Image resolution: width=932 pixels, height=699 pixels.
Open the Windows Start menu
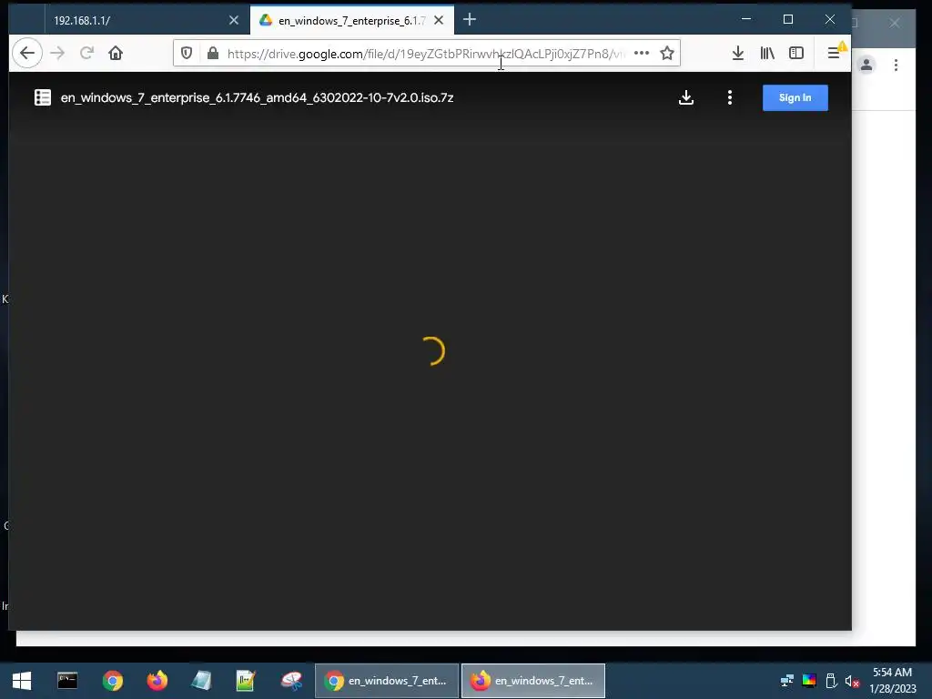[x=22, y=681]
